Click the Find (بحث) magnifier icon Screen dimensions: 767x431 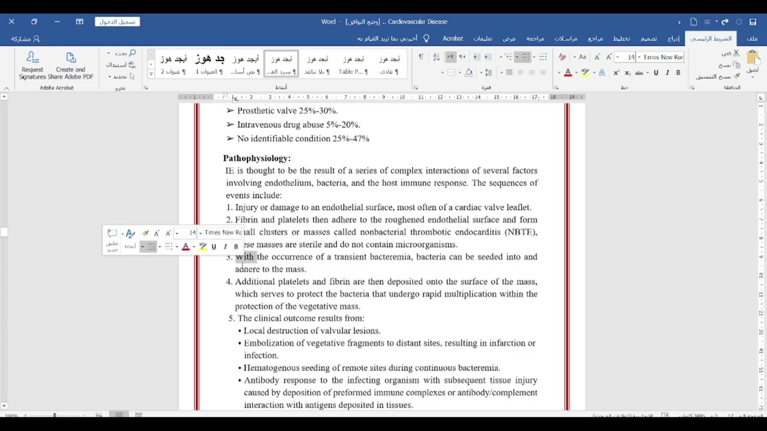(x=132, y=53)
